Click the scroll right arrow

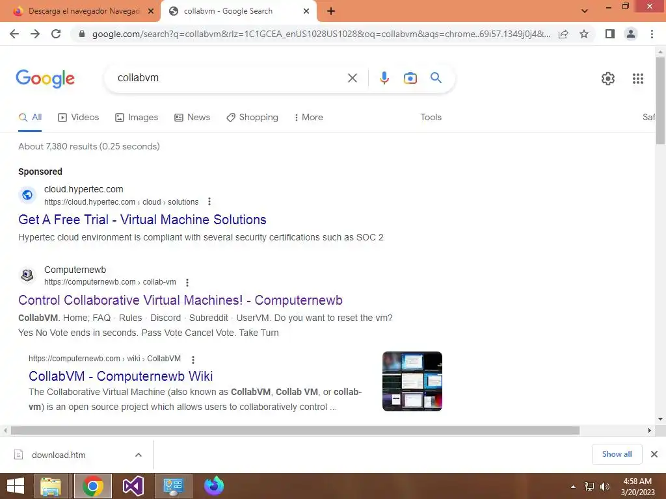649,430
